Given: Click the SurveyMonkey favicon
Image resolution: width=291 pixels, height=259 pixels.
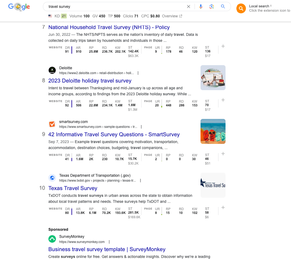Looking at the screenshot, I should (52, 239).
